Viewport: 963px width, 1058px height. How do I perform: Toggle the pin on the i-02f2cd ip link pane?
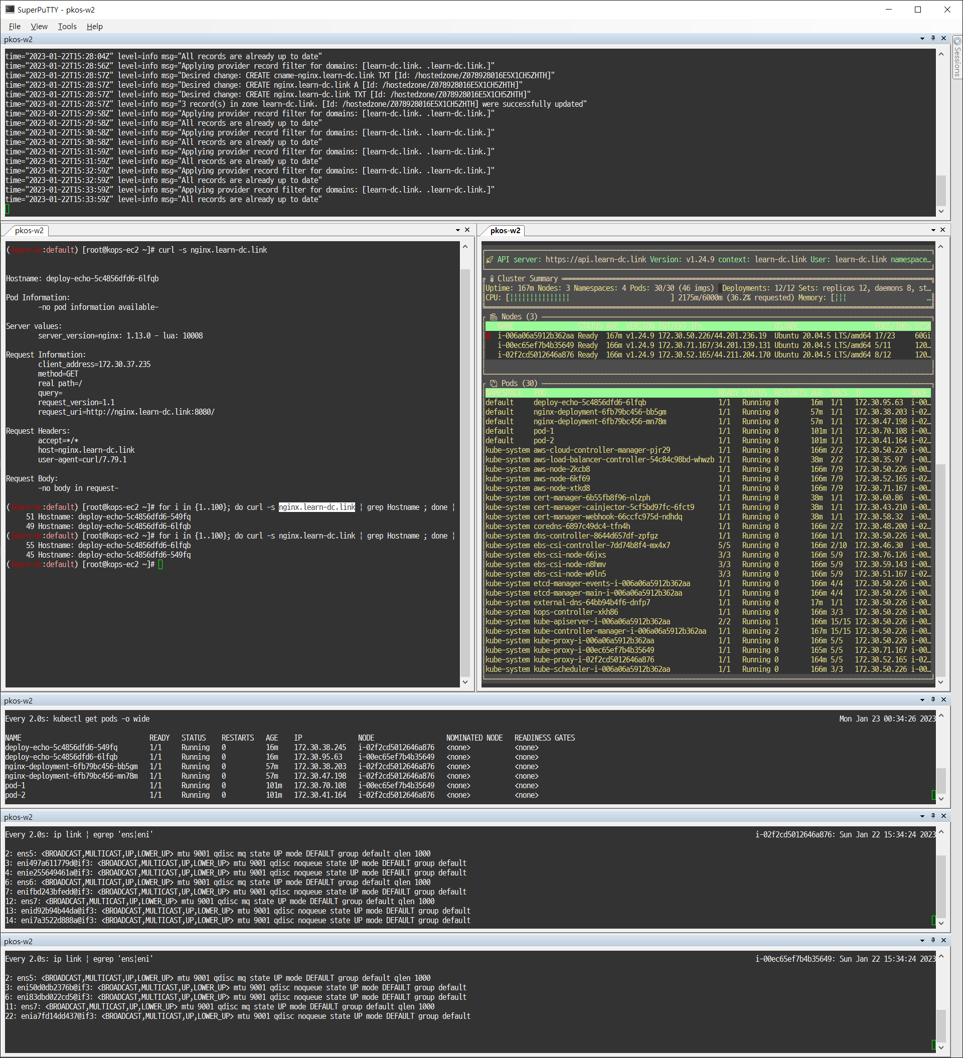(x=933, y=817)
